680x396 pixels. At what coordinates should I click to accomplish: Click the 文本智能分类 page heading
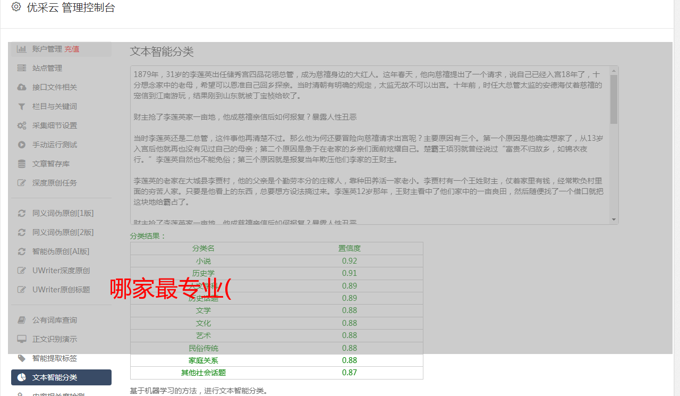(162, 52)
